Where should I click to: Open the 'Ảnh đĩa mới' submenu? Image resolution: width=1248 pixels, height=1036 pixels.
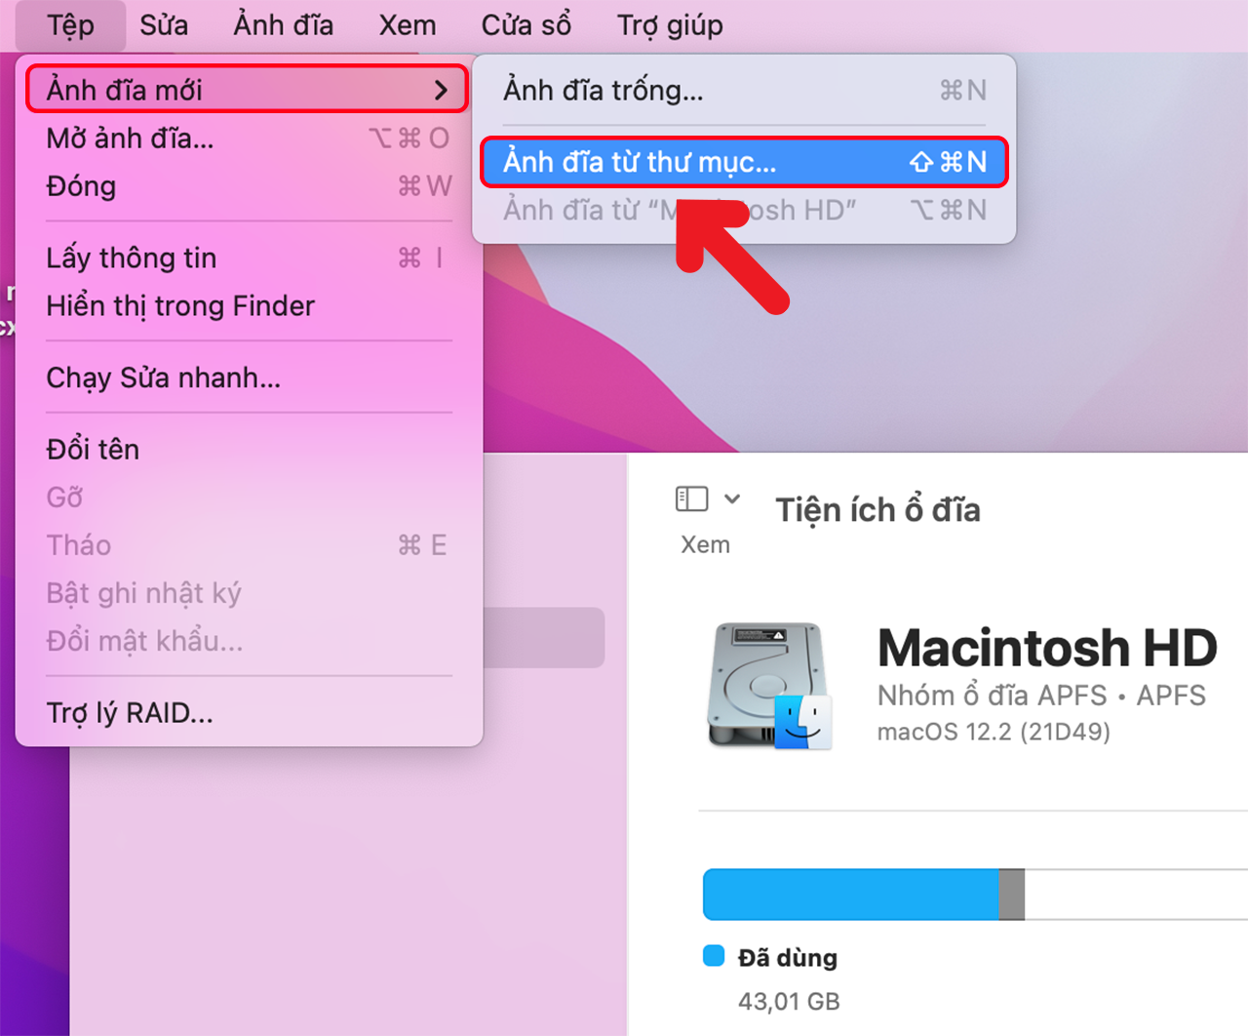pyautogui.click(x=123, y=89)
